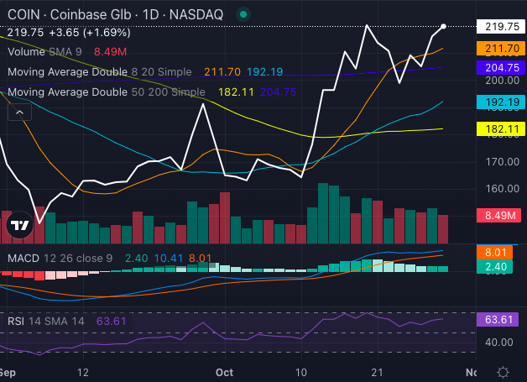The height and width of the screenshot is (382, 527).
Task: Click the teal 2.40 histogram axis label
Action: click(500, 267)
